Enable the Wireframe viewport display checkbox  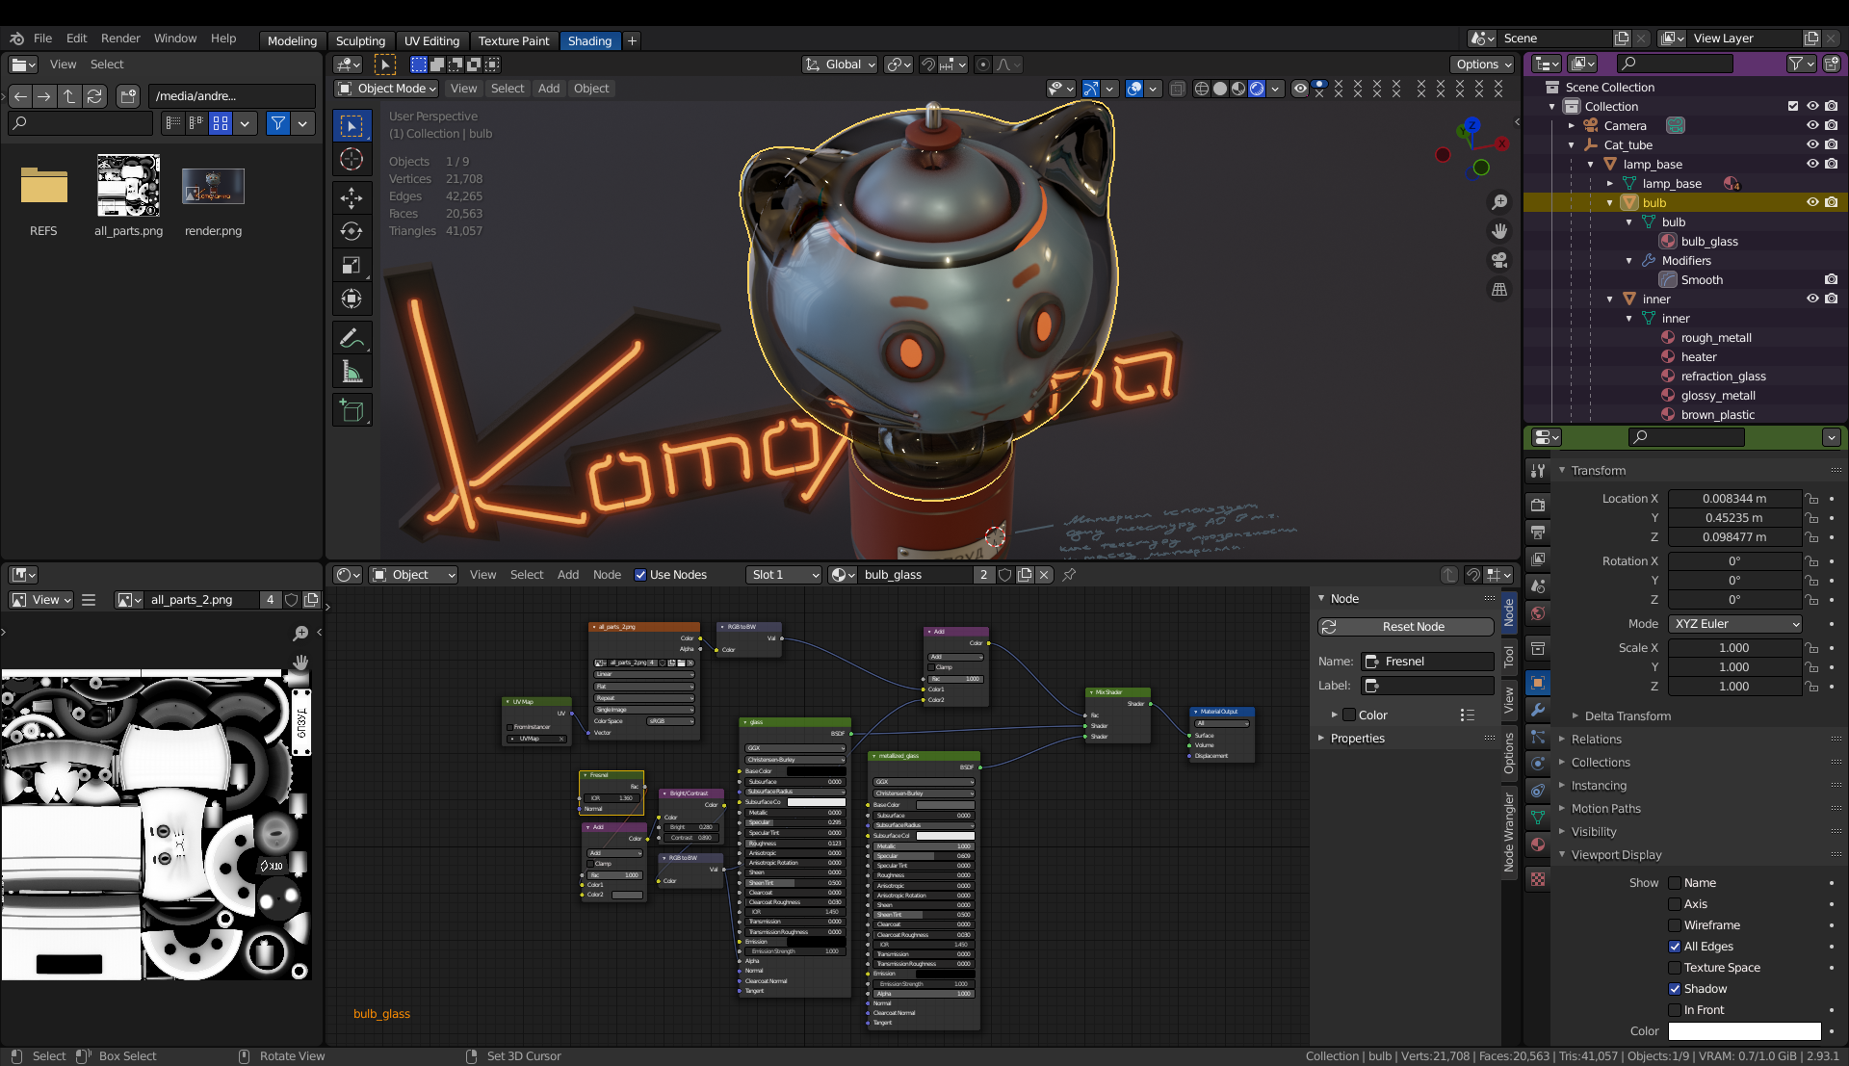1675,925
